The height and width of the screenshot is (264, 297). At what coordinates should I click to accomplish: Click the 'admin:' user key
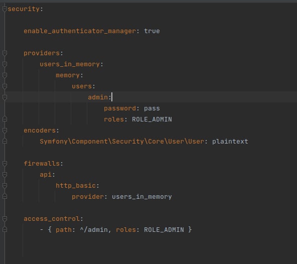[x=100, y=97]
